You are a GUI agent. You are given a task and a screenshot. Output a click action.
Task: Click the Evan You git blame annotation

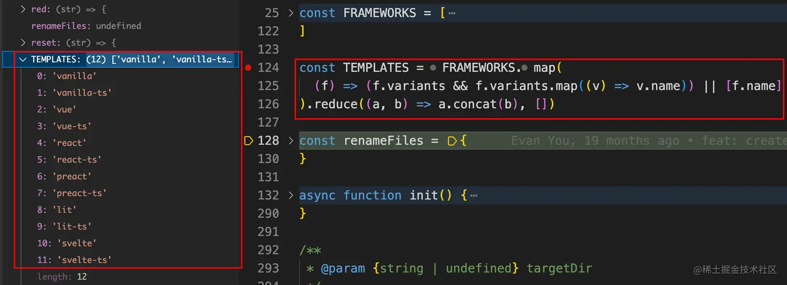pos(649,140)
